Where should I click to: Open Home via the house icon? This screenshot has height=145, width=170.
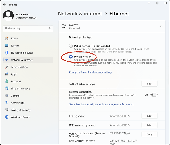[x=7, y=38]
